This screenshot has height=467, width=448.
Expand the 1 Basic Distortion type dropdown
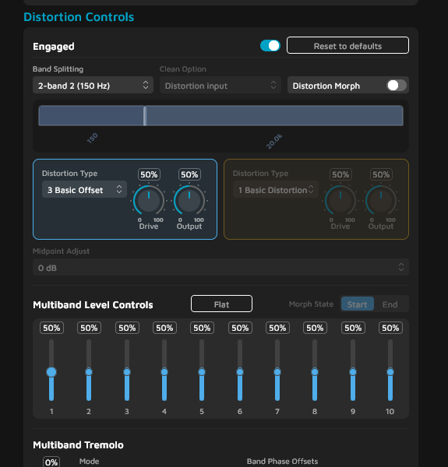[276, 189]
